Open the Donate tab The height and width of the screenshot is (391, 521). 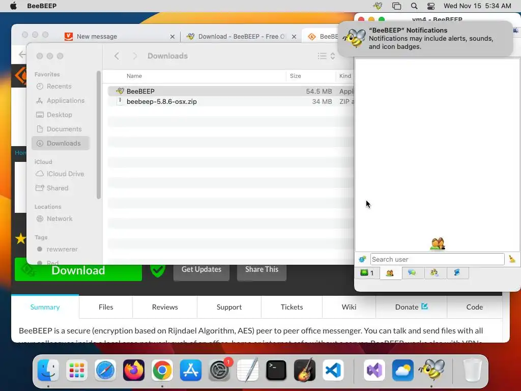pos(411,307)
